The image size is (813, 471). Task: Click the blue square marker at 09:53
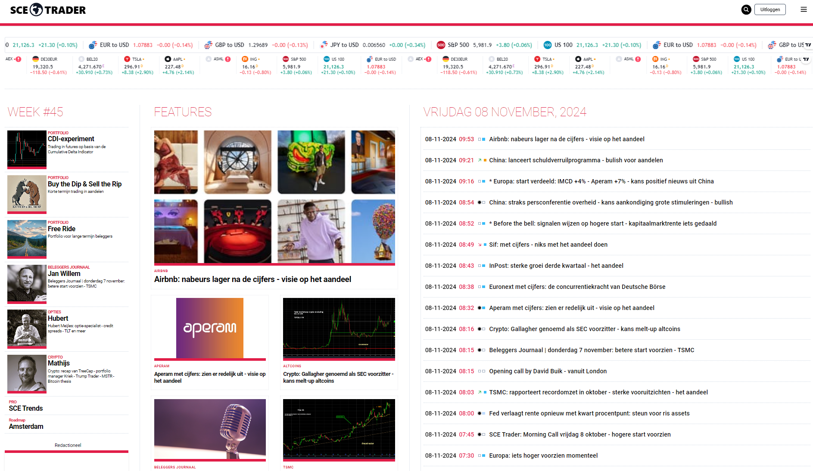pyautogui.click(x=484, y=139)
